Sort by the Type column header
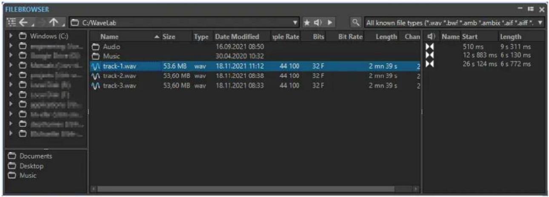The height and width of the screenshot is (197, 549). tap(201, 37)
